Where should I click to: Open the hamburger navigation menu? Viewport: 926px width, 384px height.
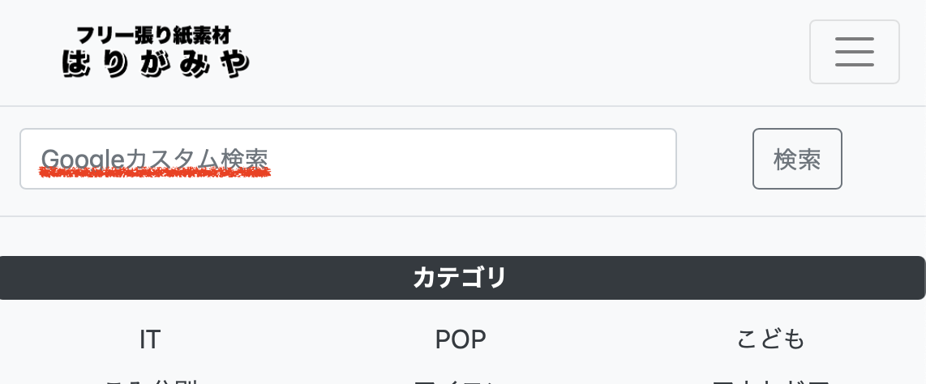tap(854, 52)
